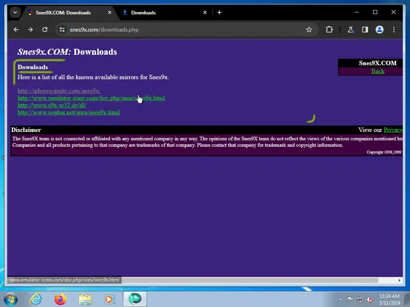
Task: Click the taskbar clock showing 11:24 AM
Action: [390, 299]
